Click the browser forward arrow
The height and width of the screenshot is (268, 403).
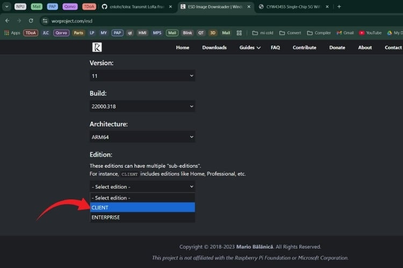(x=19, y=21)
